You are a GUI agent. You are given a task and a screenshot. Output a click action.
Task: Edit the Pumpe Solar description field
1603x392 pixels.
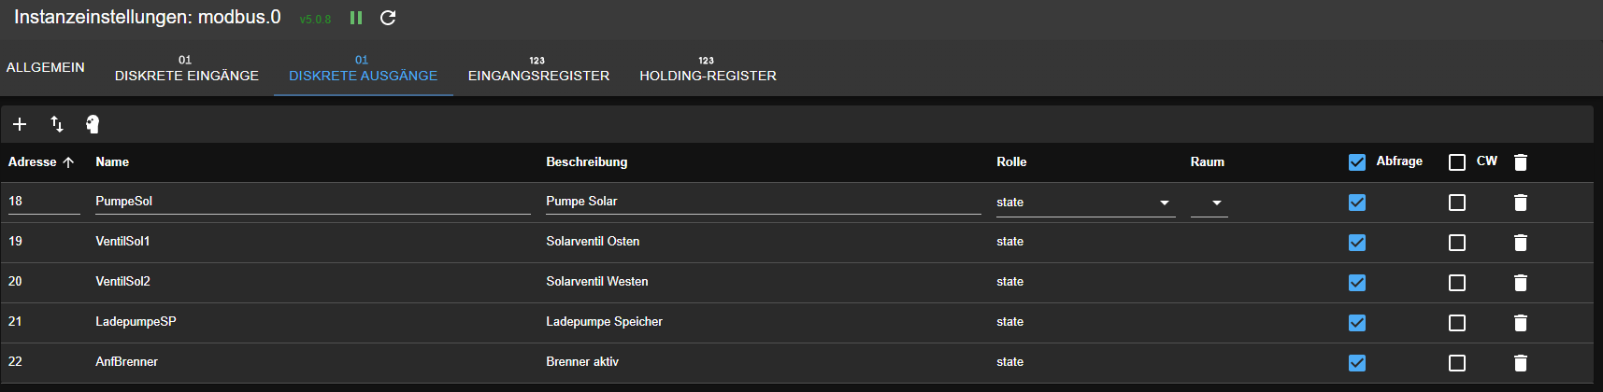click(x=762, y=202)
